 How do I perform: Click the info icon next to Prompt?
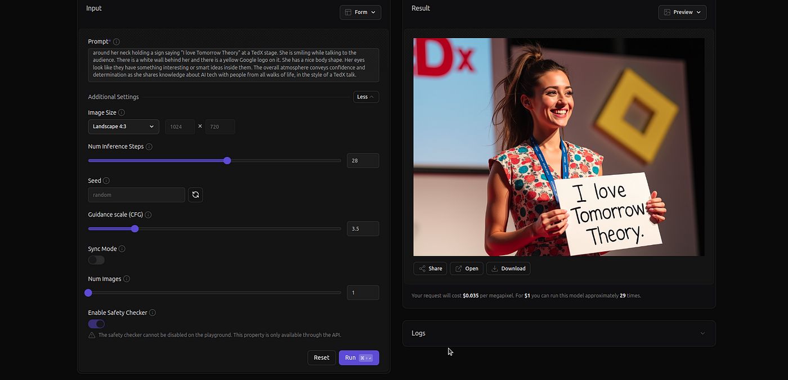[117, 42]
